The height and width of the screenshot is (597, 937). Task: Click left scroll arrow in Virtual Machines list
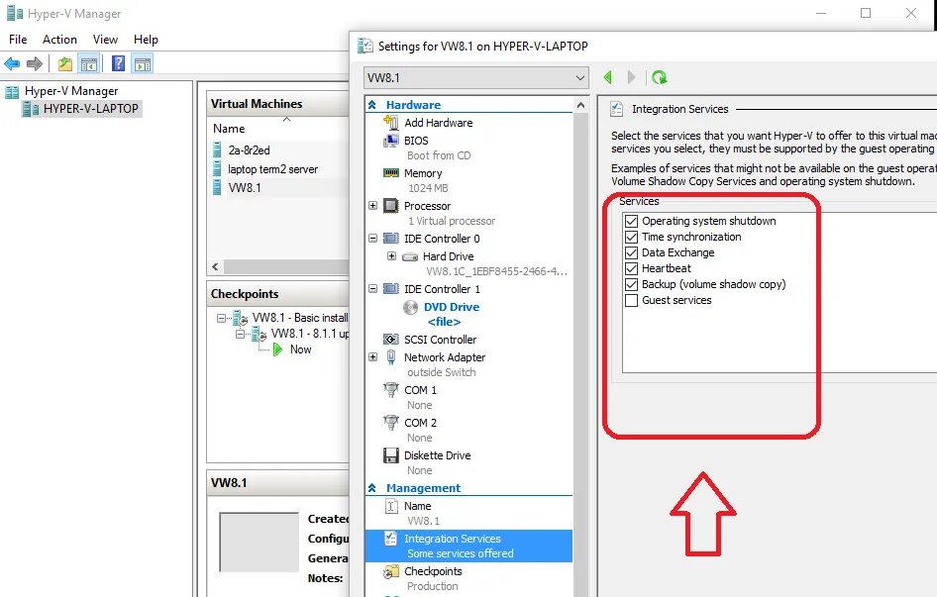[x=216, y=266]
